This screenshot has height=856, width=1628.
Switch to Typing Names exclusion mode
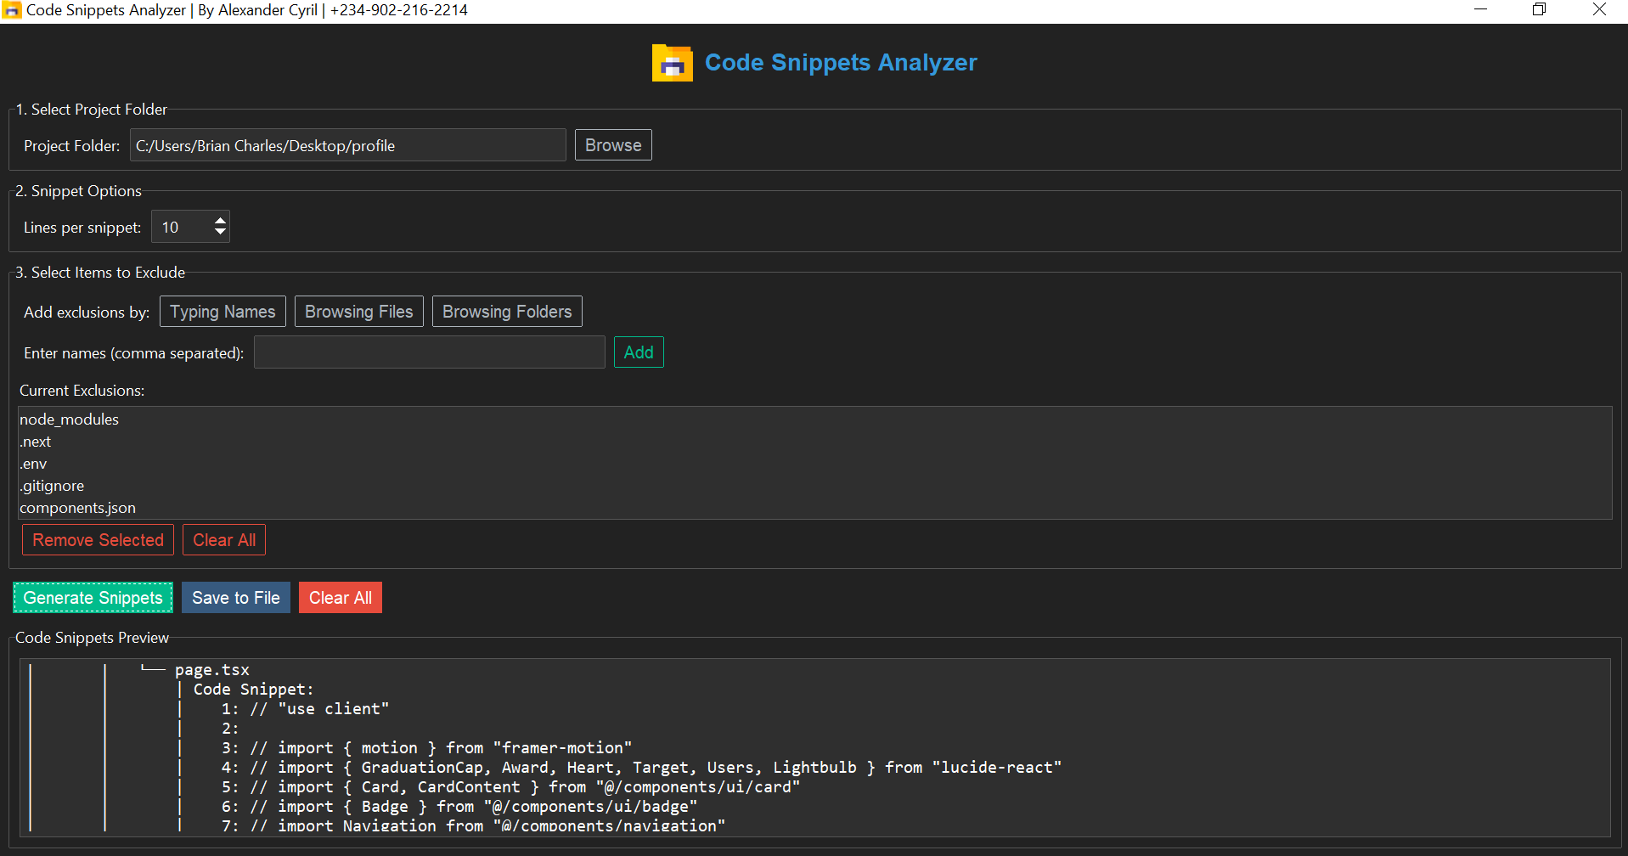223,312
